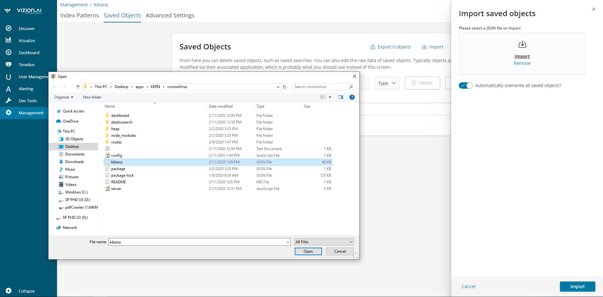
Task: Go up one folder level
Action: pos(78,87)
